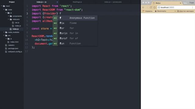This screenshot has width=195, height=109.
Task: Collapse the js folder under code
Action: click(x=6, y=13)
